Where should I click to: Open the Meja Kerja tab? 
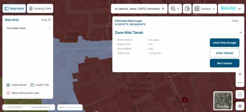14,8
